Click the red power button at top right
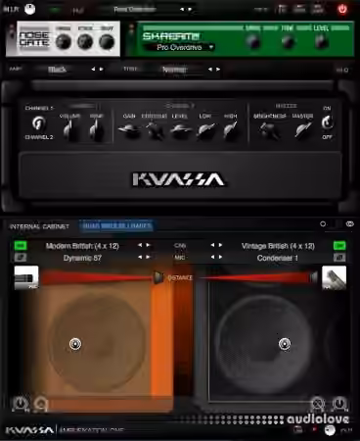This screenshot has width=360, height=441. click(x=342, y=9)
